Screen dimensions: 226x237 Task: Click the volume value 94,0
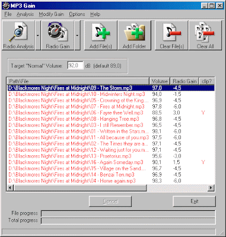click(x=157, y=94)
